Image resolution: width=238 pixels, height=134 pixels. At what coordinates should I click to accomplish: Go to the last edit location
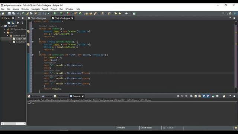116,13
